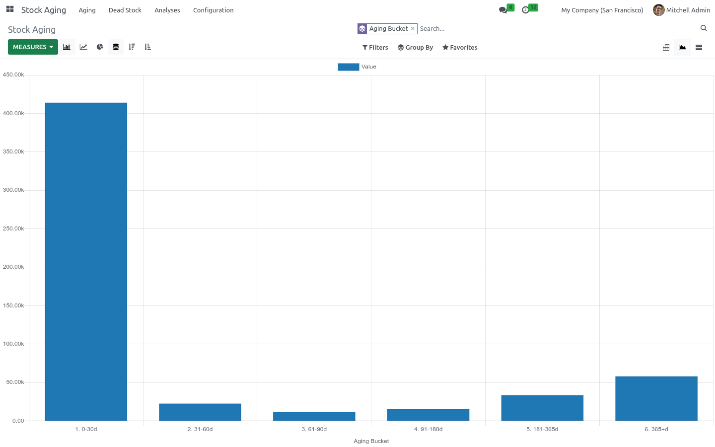Open the Group By dropdown

coord(416,48)
